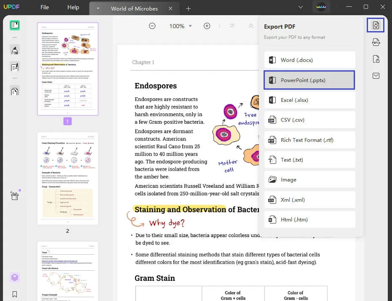The width and height of the screenshot is (392, 301).
Task: Open the gift rewards icon
Action: (x=14, y=196)
